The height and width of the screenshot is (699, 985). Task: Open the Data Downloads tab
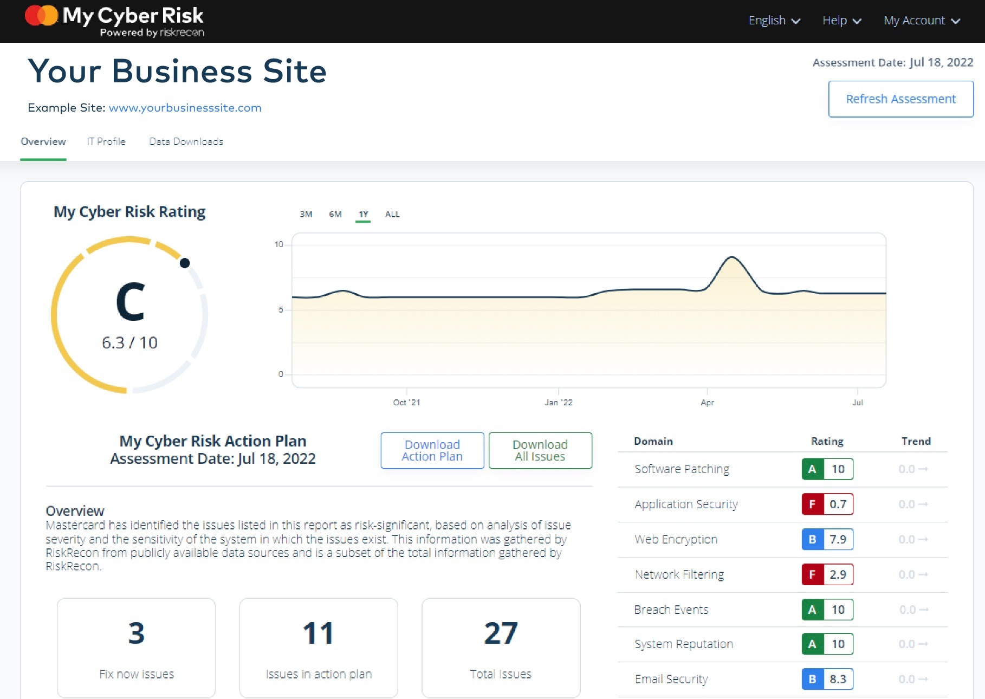click(x=186, y=141)
